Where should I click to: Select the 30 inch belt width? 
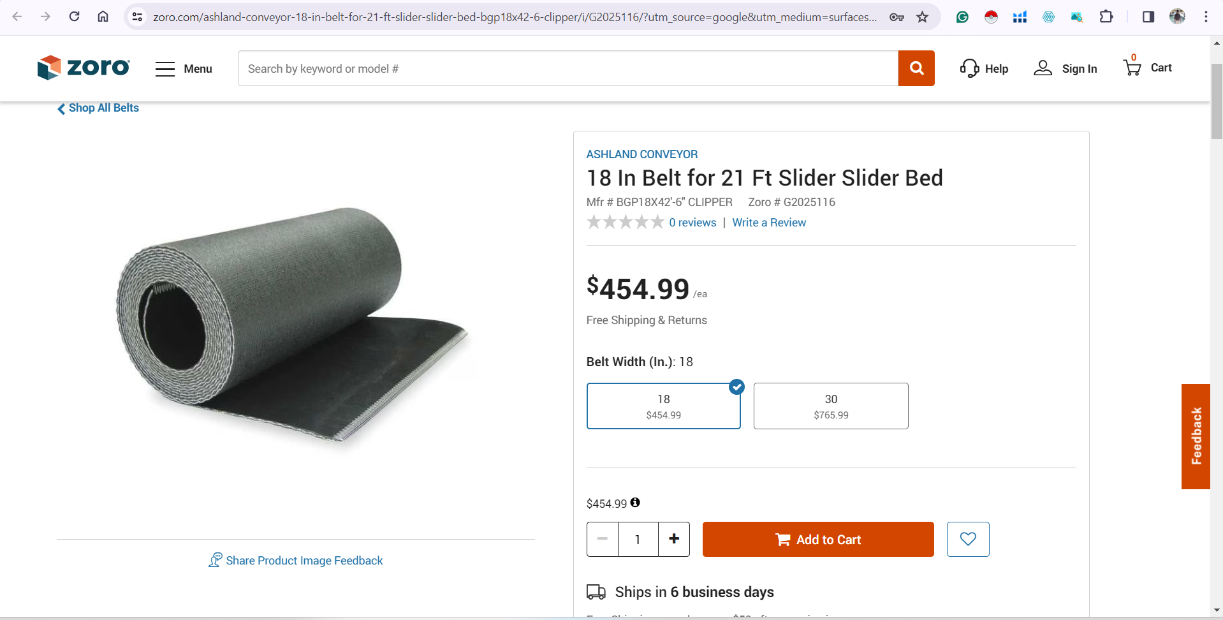[x=830, y=406]
